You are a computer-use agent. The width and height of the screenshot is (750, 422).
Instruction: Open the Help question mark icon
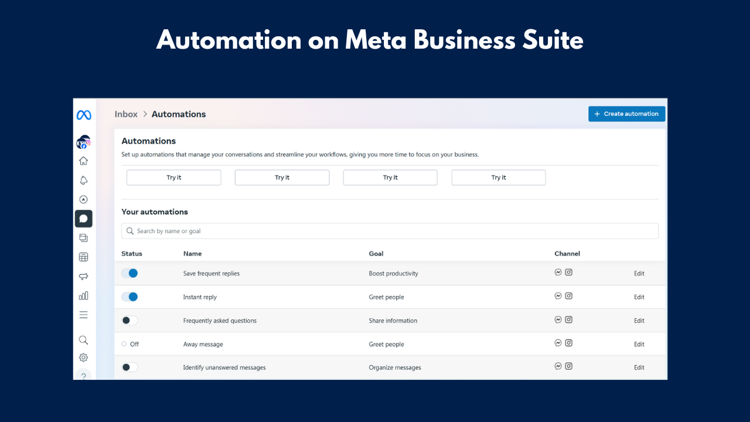tap(84, 376)
